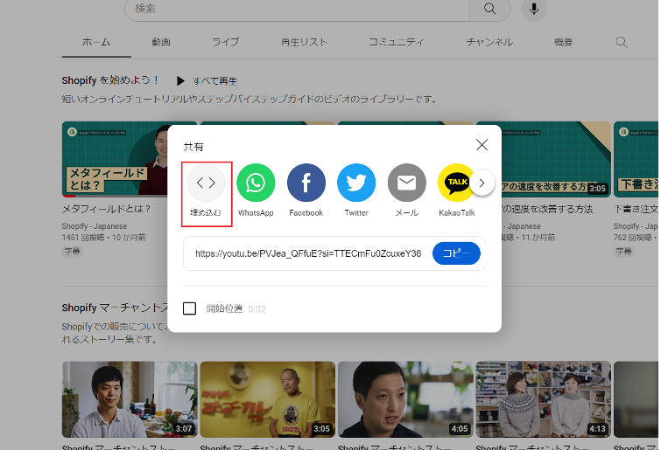Open the Shopify - Japanese channel under メタフィールドとは？
This screenshot has height=450, width=661.
coord(95,225)
